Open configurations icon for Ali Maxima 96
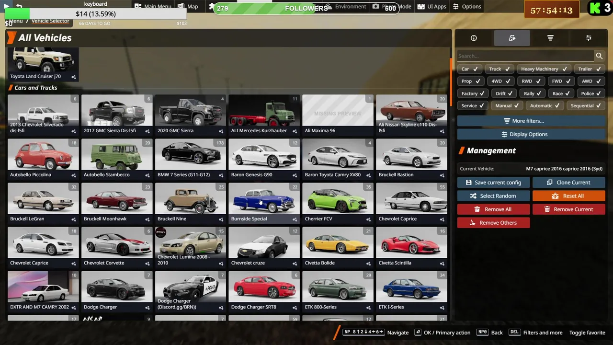613x345 pixels. (x=369, y=131)
